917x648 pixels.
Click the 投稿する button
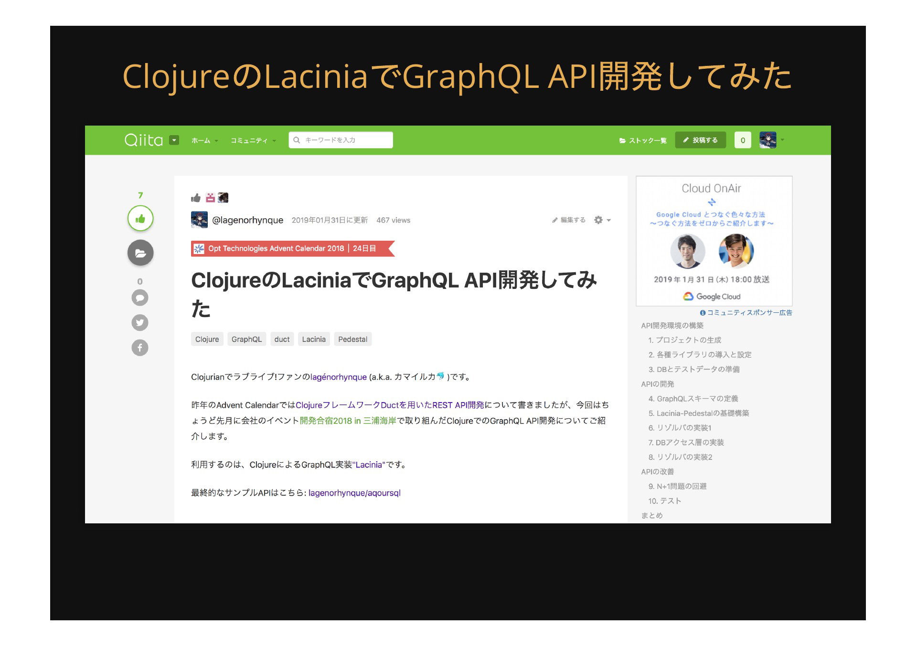coord(700,140)
